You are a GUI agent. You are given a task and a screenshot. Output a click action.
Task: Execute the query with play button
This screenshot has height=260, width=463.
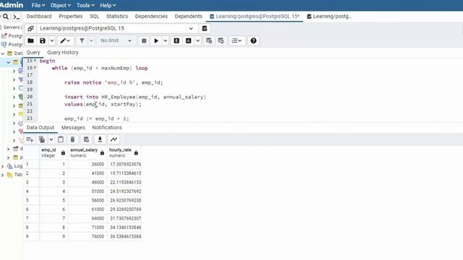[156, 40]
